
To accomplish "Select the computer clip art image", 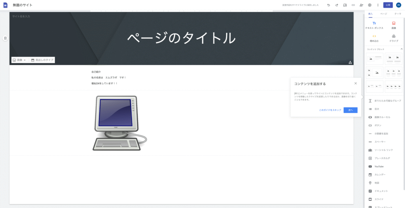I will (120, 123).
